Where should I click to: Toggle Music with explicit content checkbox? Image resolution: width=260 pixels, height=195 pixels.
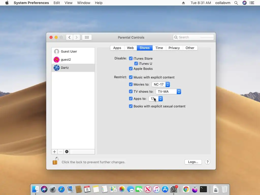[x=131, y=77]
